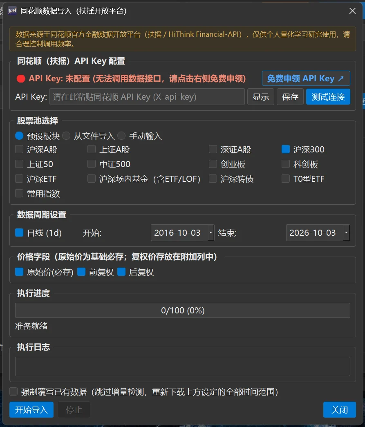Click the 执行进度 group title
Image resolution: width=365 pixels, height=427 pixels.
34,293
